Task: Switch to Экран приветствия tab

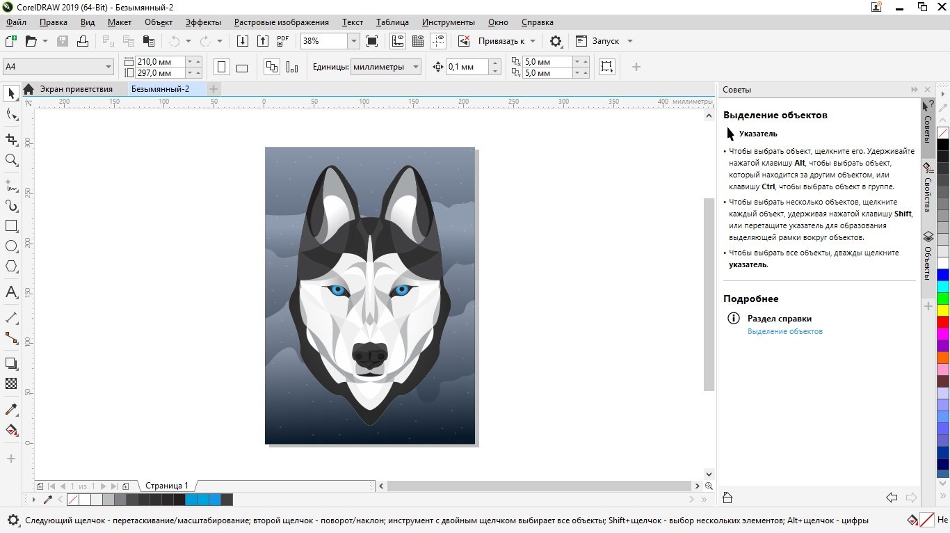Action: 75,89
